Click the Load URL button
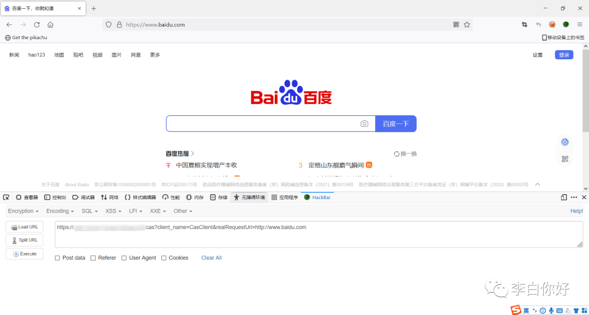 click(x=25, y=227)
